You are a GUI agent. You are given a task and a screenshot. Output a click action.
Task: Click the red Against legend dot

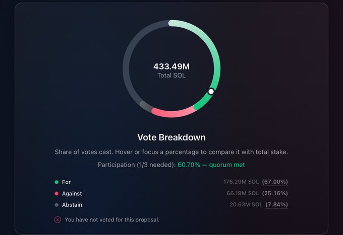coord(56,194)
